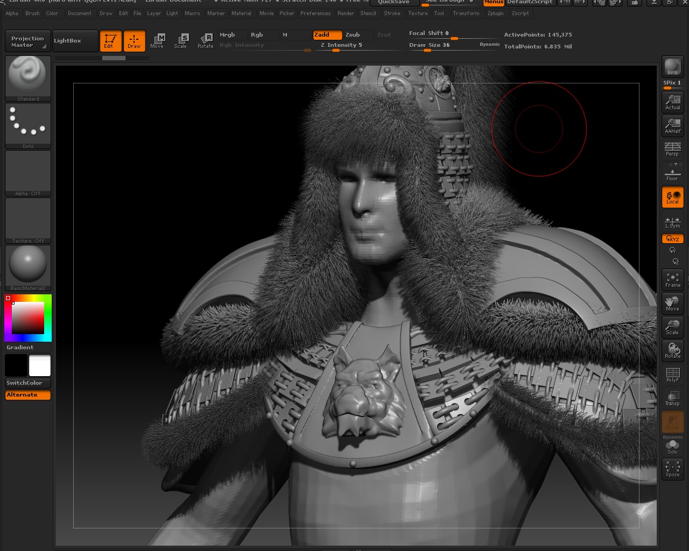Viewport: 689px width, 551px height.
Task: Click the SwitchColor button
Action: (28, 383)
